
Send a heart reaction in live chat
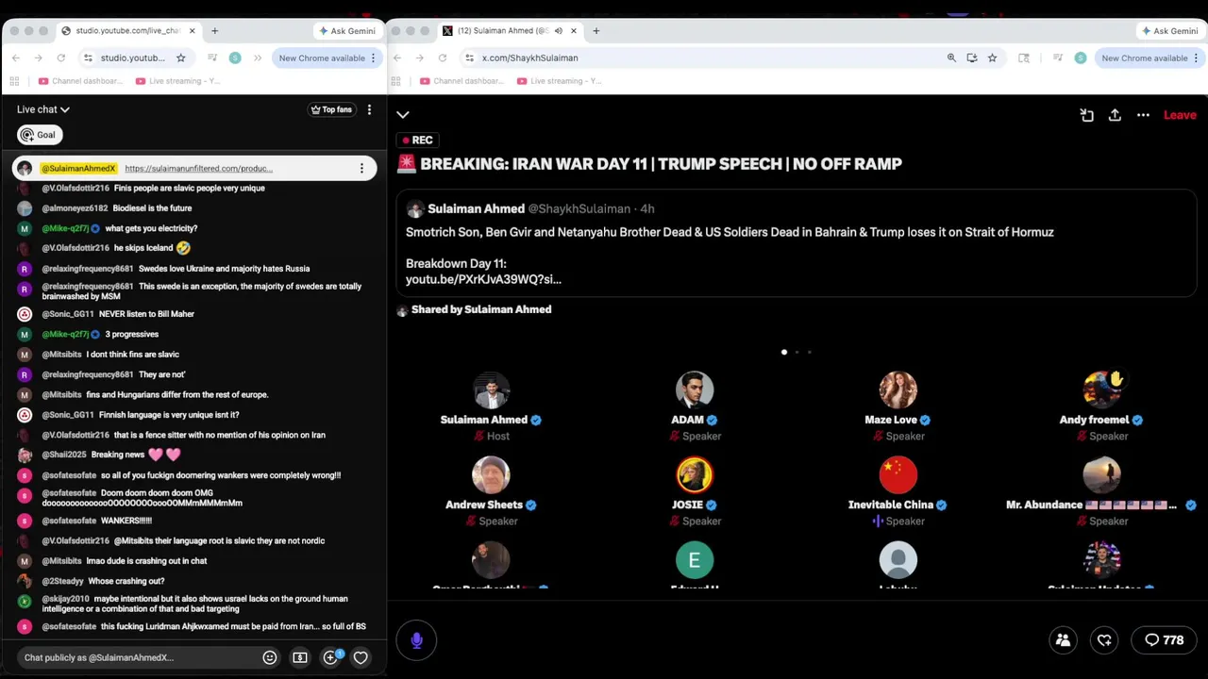tap(361, 657)
